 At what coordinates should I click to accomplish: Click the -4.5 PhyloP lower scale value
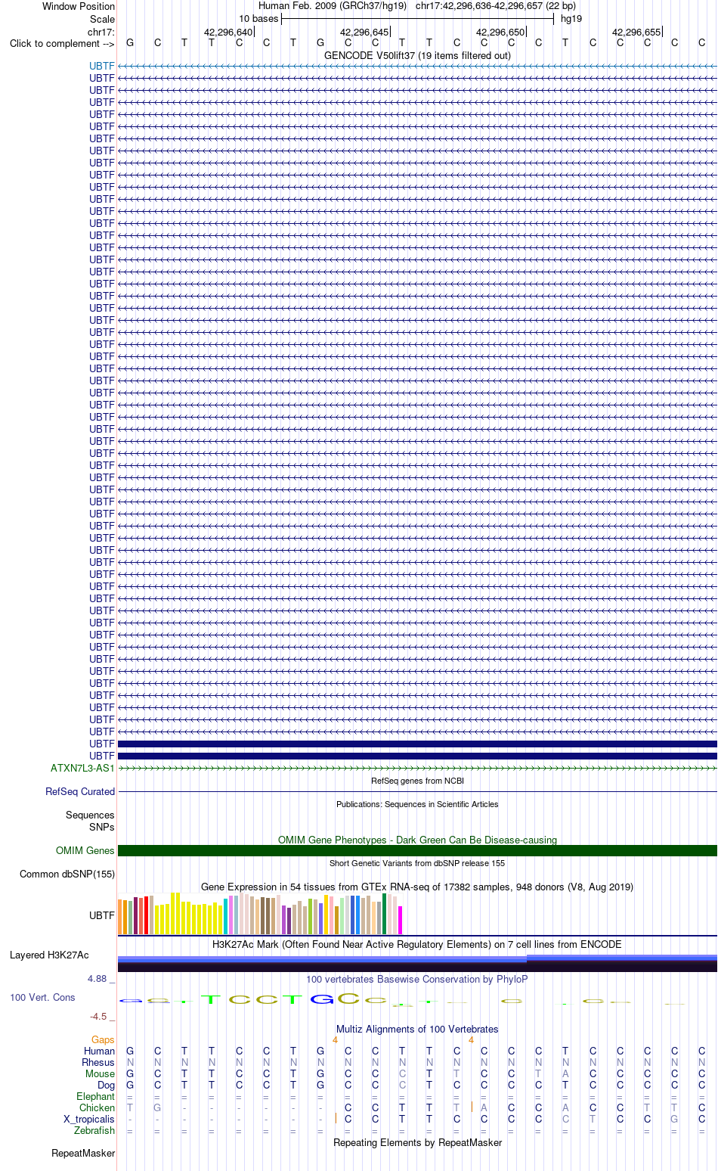98,1016
